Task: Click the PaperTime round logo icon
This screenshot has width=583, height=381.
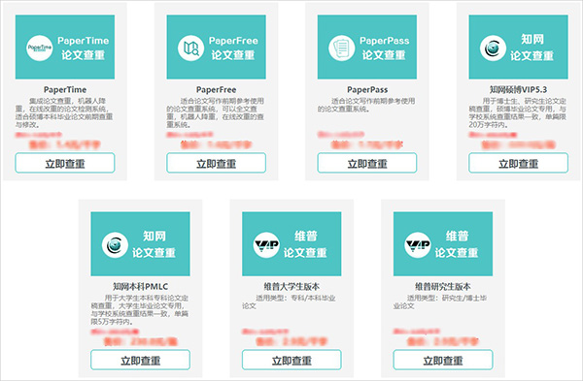Action: (x=40, y=48)
